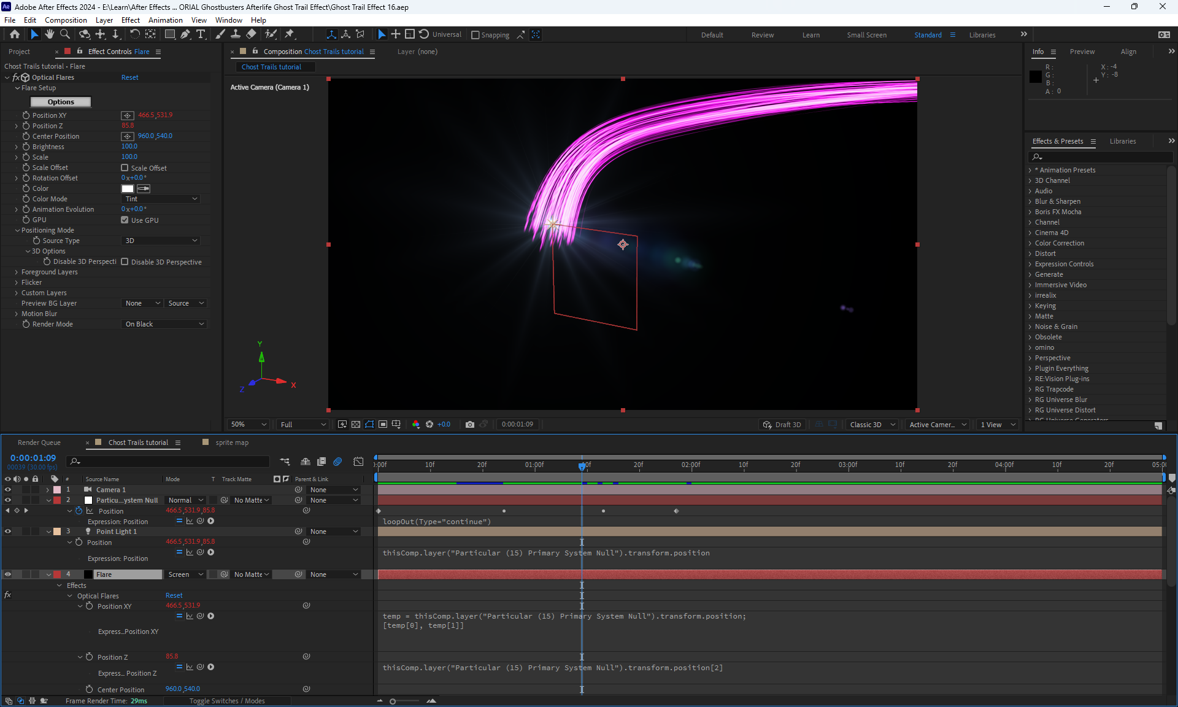The width and height of the screenshot is (1178, 707).
Task: Reset Optical Flares in Effect Controls
Action: click(129, 77)
